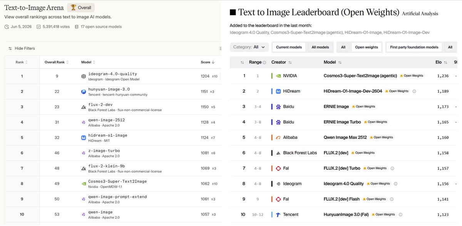462x226 pixels.
Task: Click the Alibaba logo in the Creator column
Action: pyautogui.click(x=278, y=137)
